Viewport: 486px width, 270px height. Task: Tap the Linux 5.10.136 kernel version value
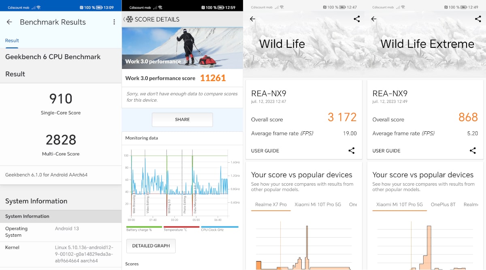pos(84,254)
